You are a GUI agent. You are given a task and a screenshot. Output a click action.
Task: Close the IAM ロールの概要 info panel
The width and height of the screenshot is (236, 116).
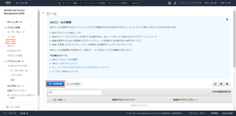(x=227, y=19)
